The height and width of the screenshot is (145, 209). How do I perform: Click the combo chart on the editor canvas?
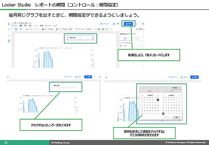click(x=63, y=57)
